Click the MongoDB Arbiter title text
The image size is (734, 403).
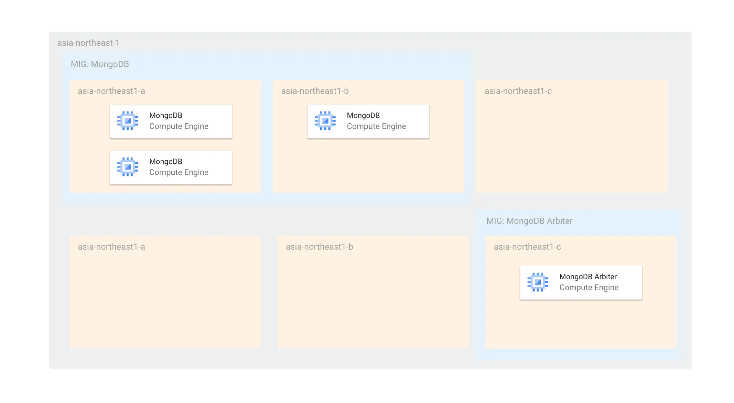click(588, 277)
